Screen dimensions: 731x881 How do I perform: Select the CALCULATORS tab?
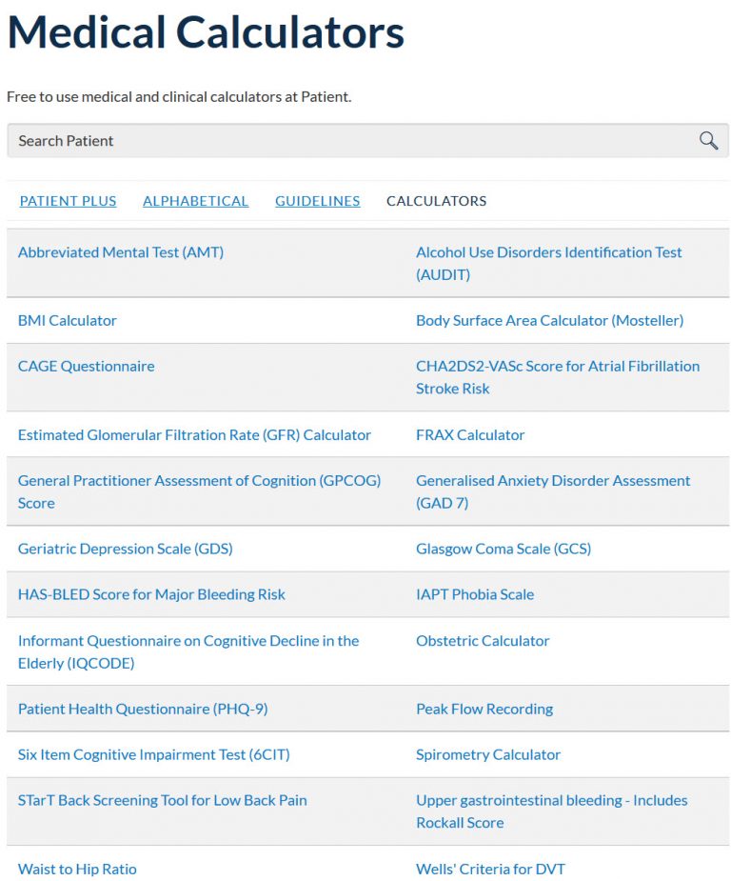pos(436,201)
